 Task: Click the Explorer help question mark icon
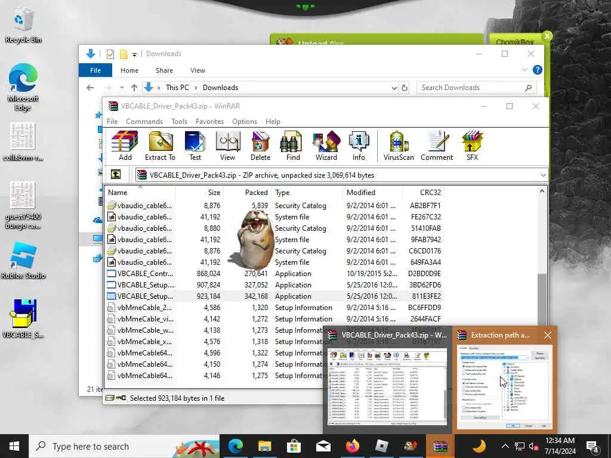point(538,70)
